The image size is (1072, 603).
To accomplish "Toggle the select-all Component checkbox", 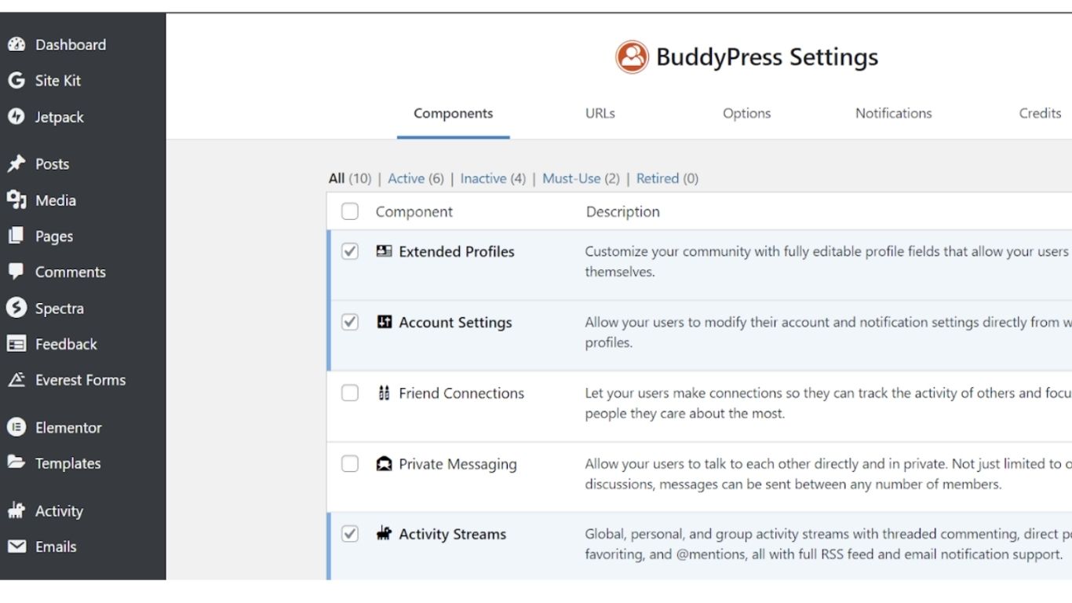I will (350, 211).
